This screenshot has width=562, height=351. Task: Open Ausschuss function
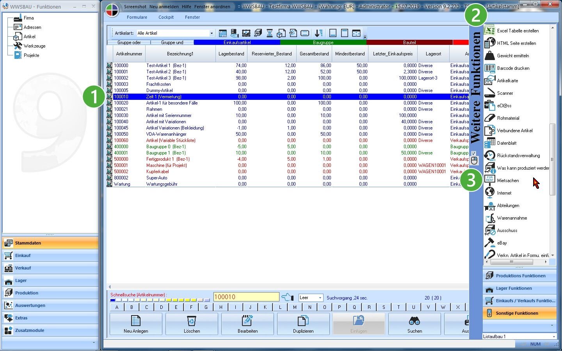click(501, 230)
